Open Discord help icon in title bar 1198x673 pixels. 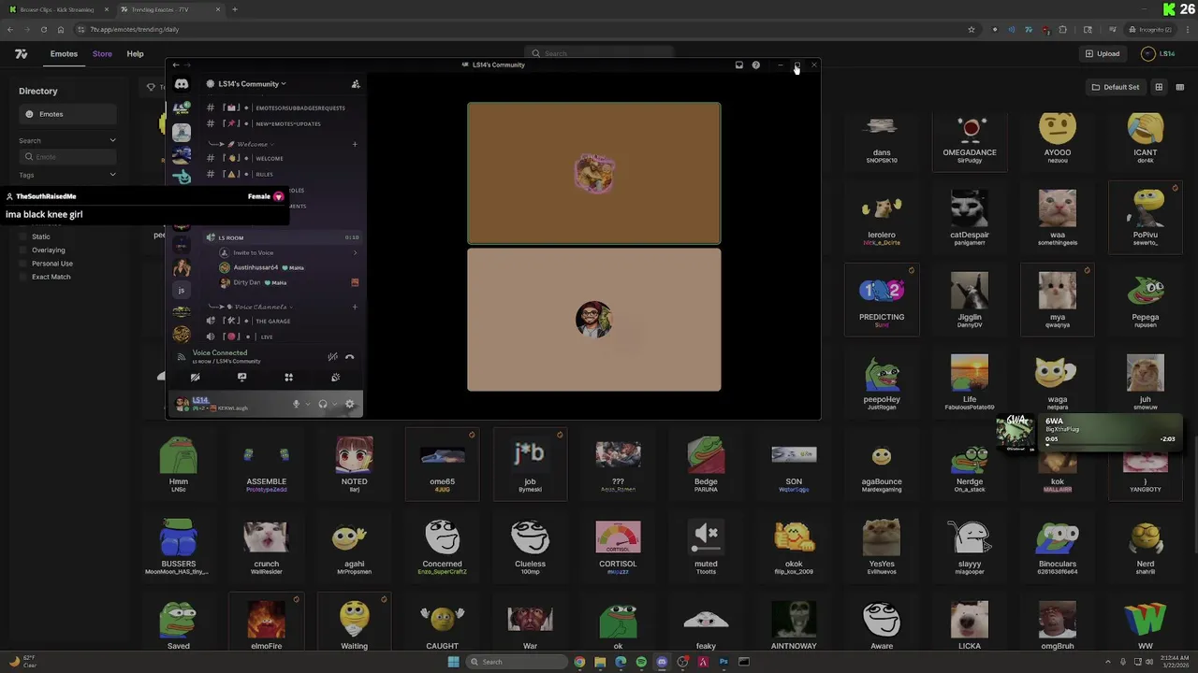(x=755, y=64)
